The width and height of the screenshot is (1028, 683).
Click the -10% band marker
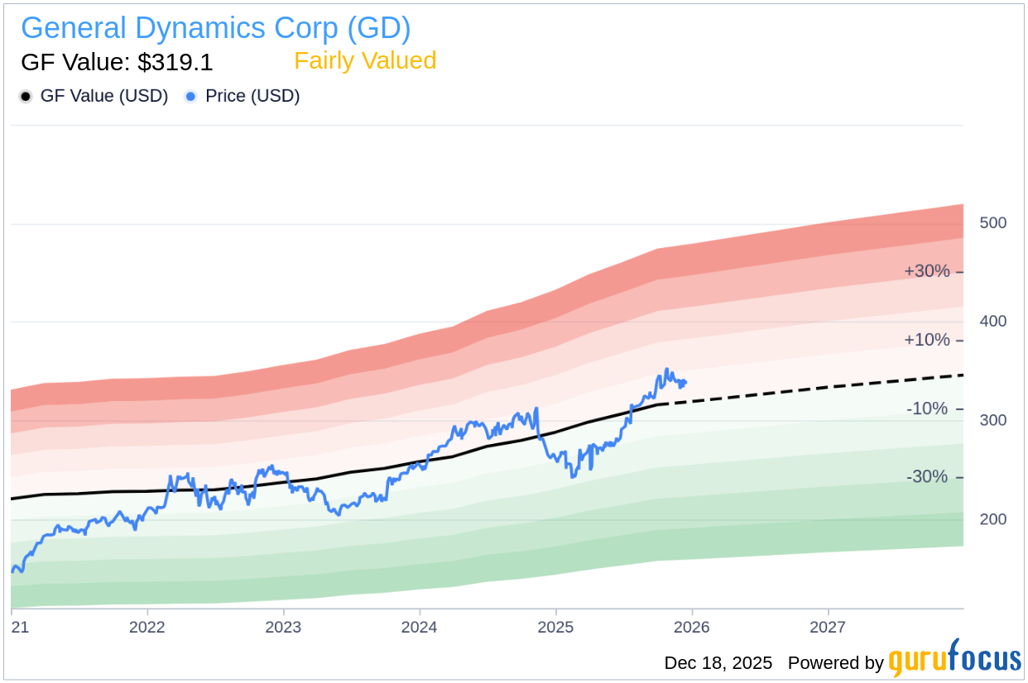click(929, 408)
